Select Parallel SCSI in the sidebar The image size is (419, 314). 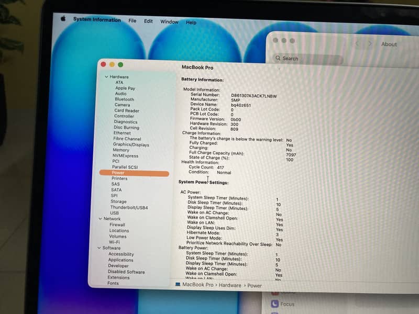coord(125,167)
